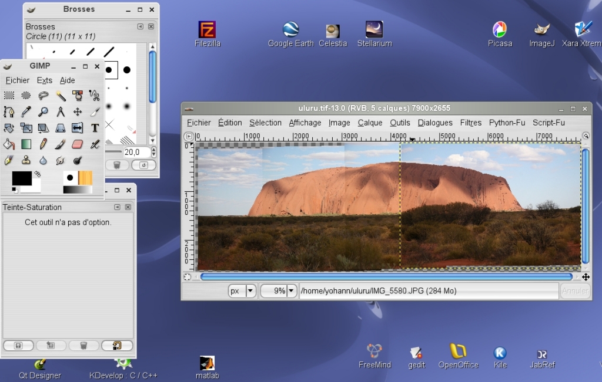Swap foreground and background colors arrow
Image resolution: width=602 pixels, height=382 pixels.
(37, 174)
